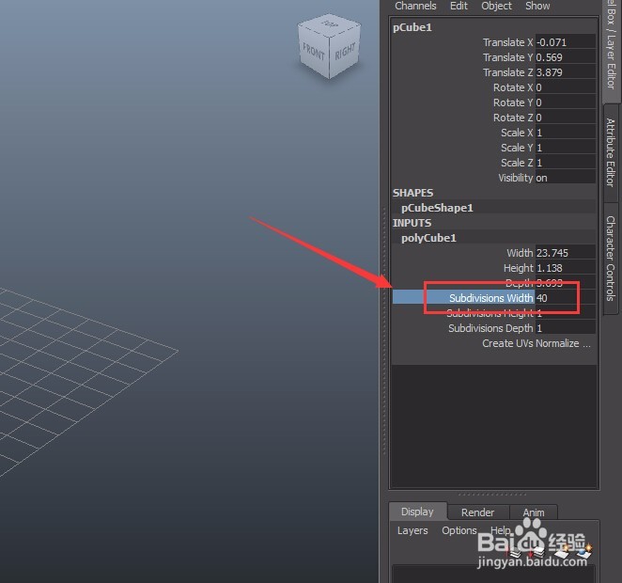
Task: Select the Scale X channel label
Action: 517,133
